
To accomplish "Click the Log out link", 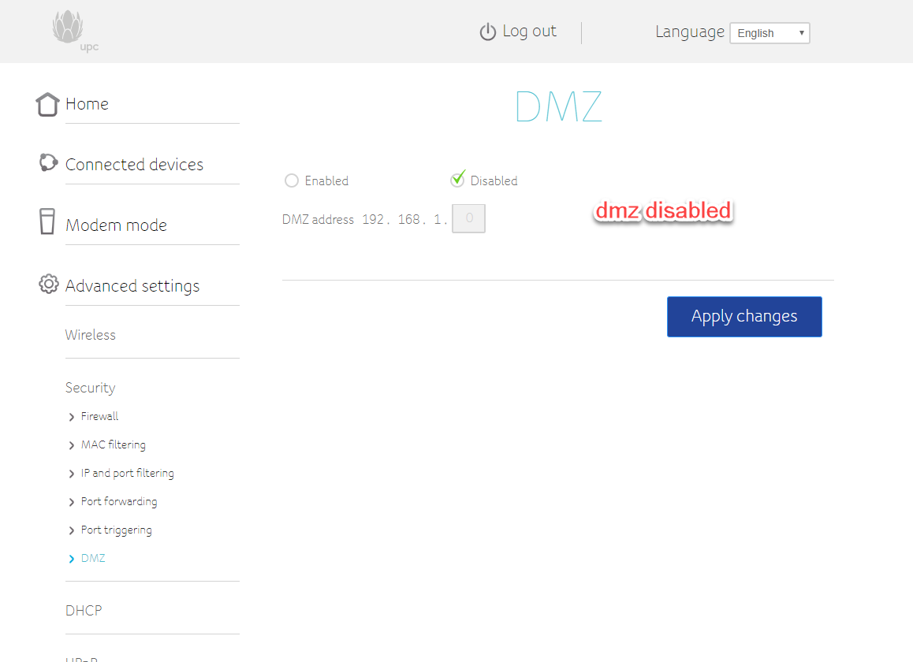I will tap(529, 32).
